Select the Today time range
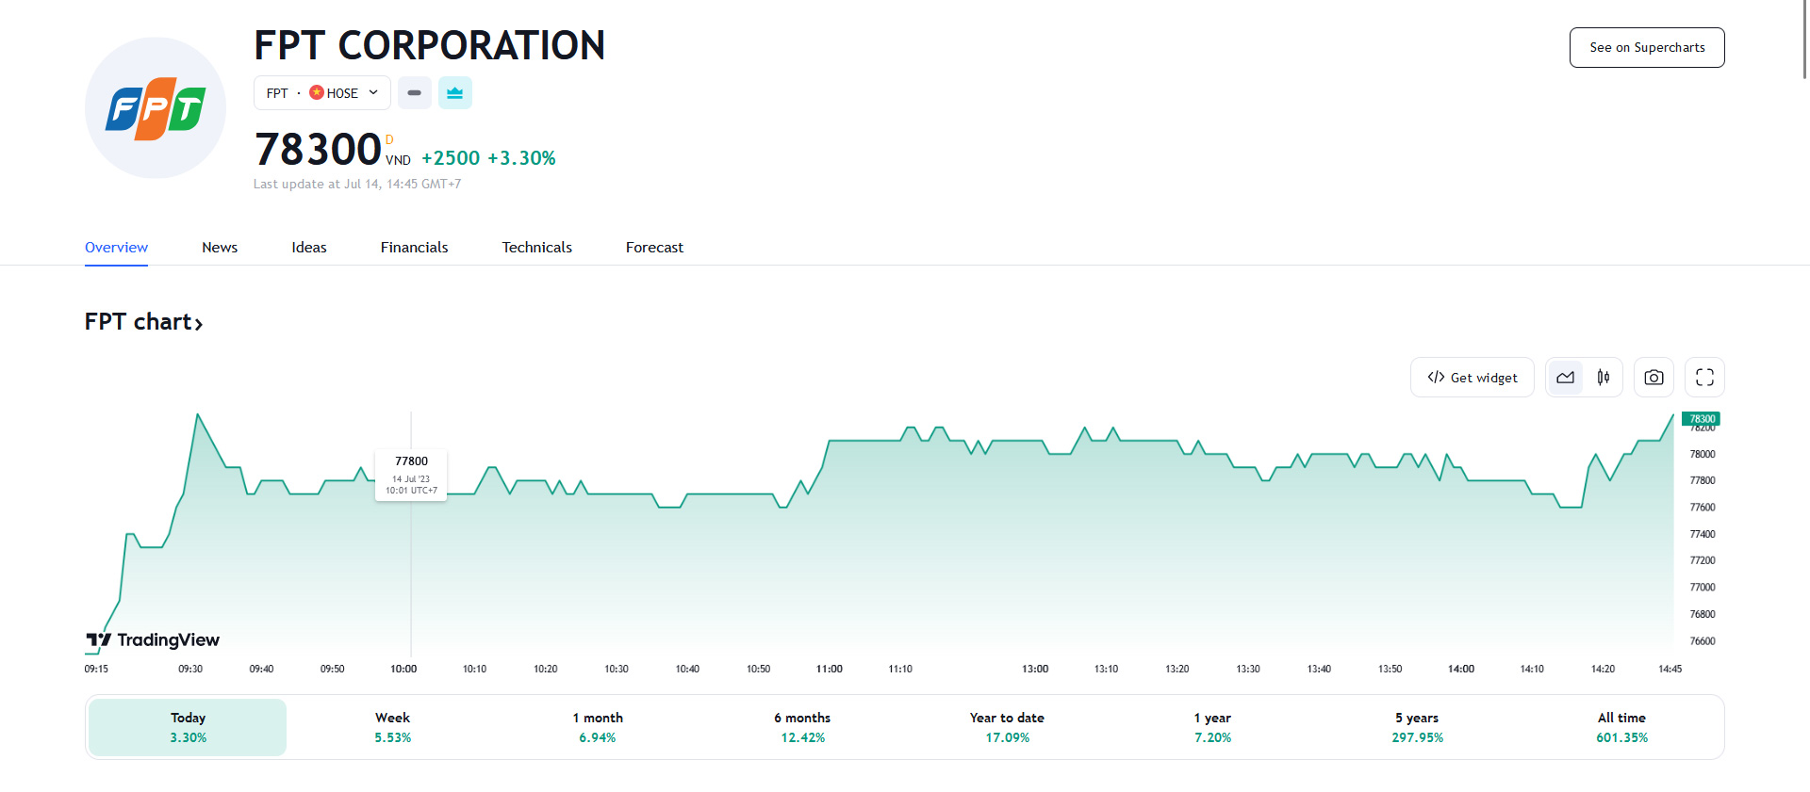Screen dimensions: 1810x792 click(188, 727)
